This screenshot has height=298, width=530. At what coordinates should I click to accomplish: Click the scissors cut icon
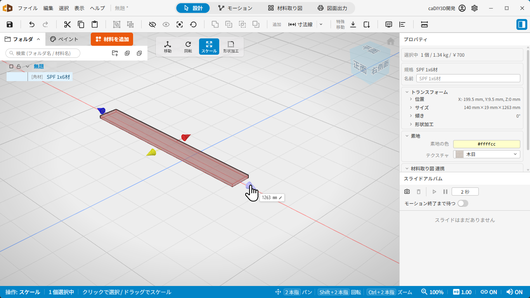click(68, 24)
